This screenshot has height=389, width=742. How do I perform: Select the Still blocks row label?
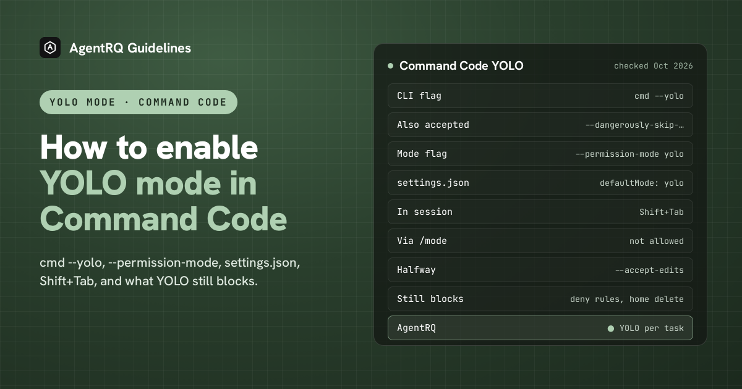[430, 299]
